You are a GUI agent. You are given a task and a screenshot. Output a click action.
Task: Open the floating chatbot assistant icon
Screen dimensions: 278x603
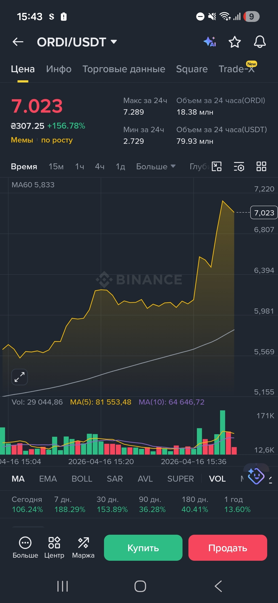point(256,476)
